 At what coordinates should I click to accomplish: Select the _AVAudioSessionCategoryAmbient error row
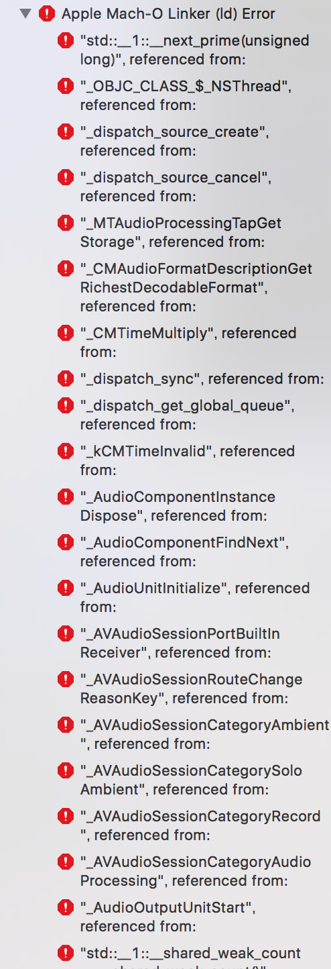tap(194, 734)
